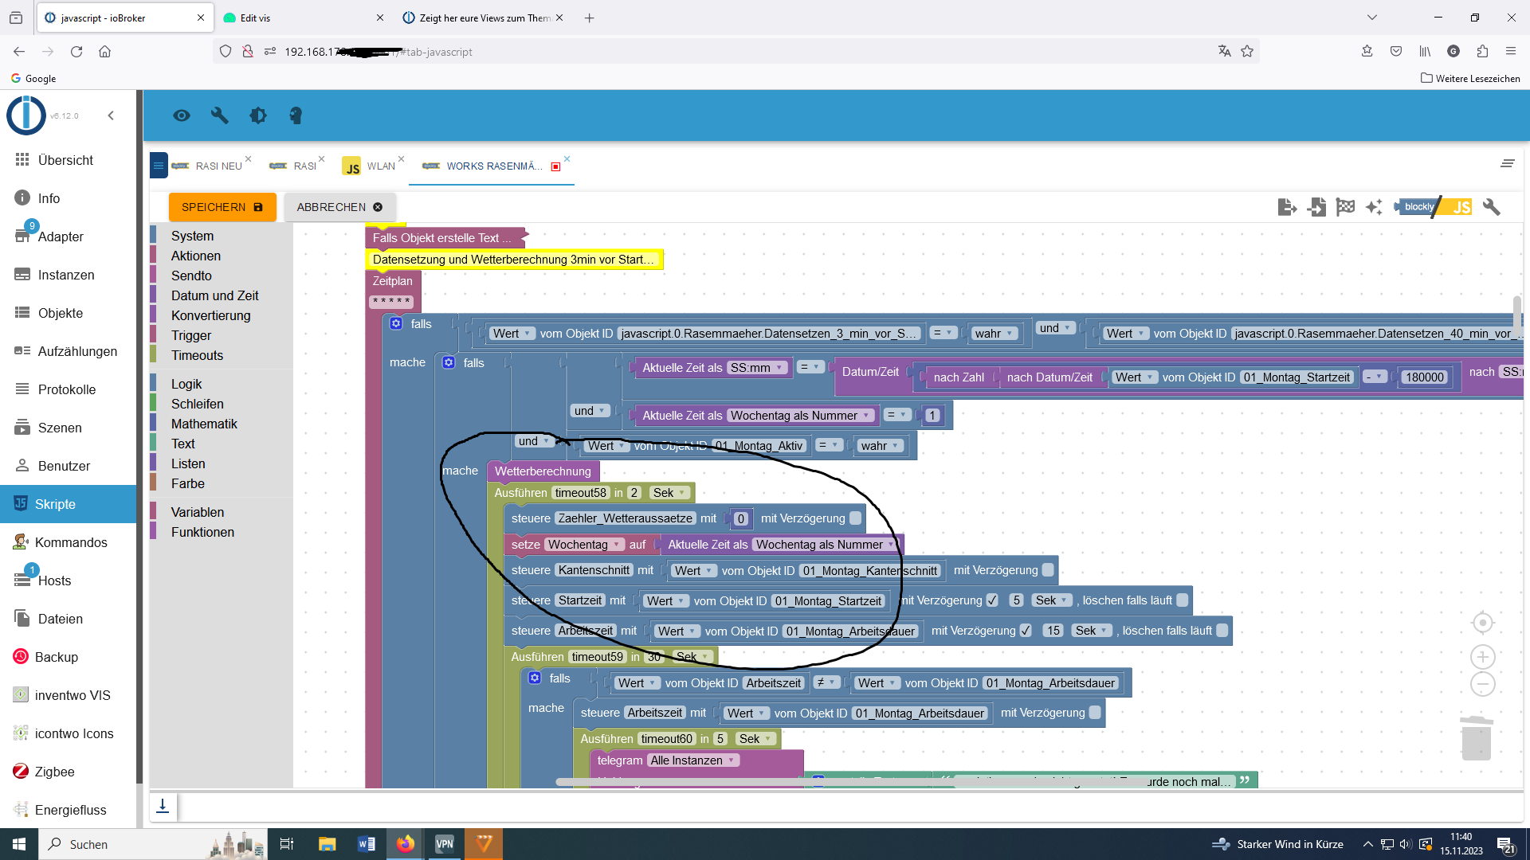
Task: Open the tab list menu at right
Action: [x=1507, y=163]
